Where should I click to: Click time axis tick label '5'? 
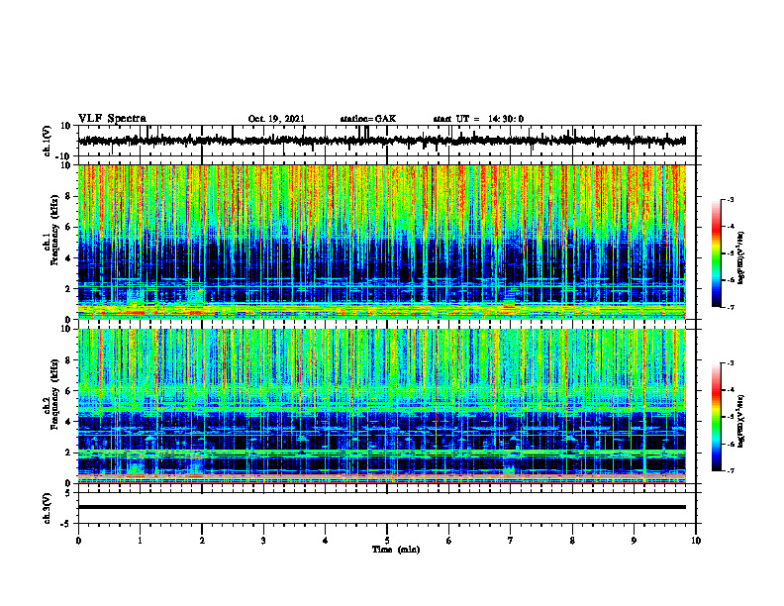387,541
